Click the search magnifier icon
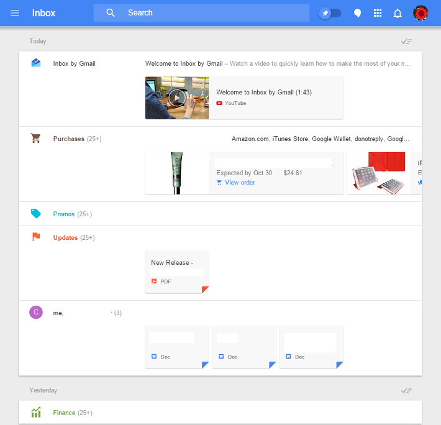 point(111,12)
